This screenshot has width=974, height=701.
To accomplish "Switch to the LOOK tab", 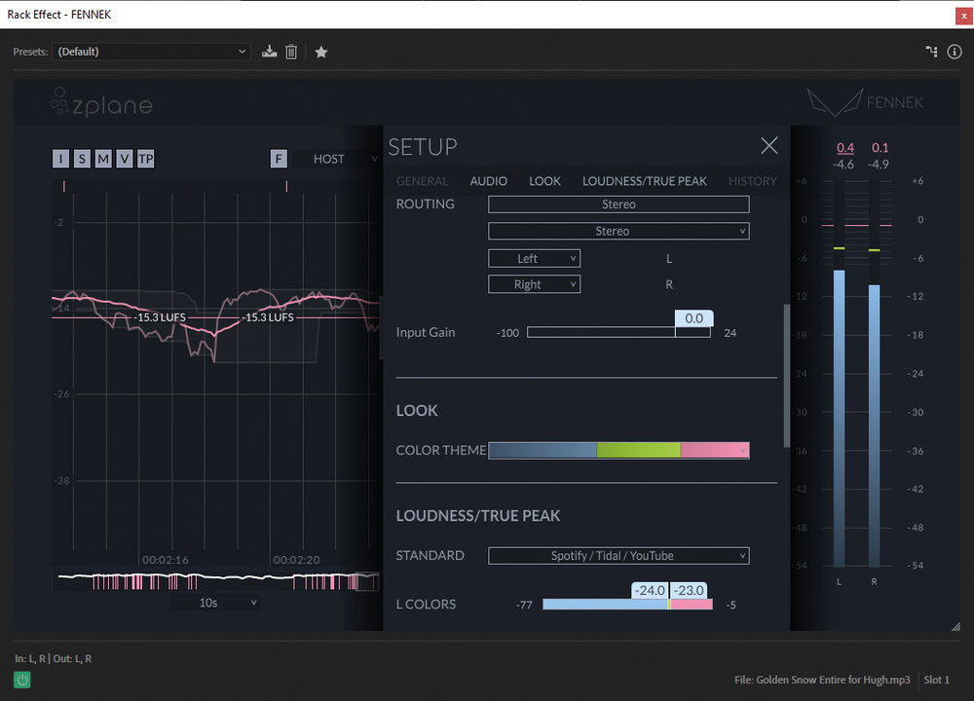I will (544, 181).
